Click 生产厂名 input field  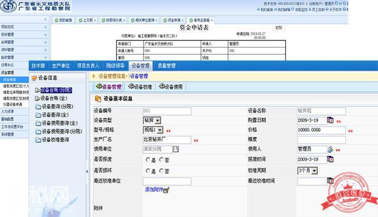[x=167, y=139]
